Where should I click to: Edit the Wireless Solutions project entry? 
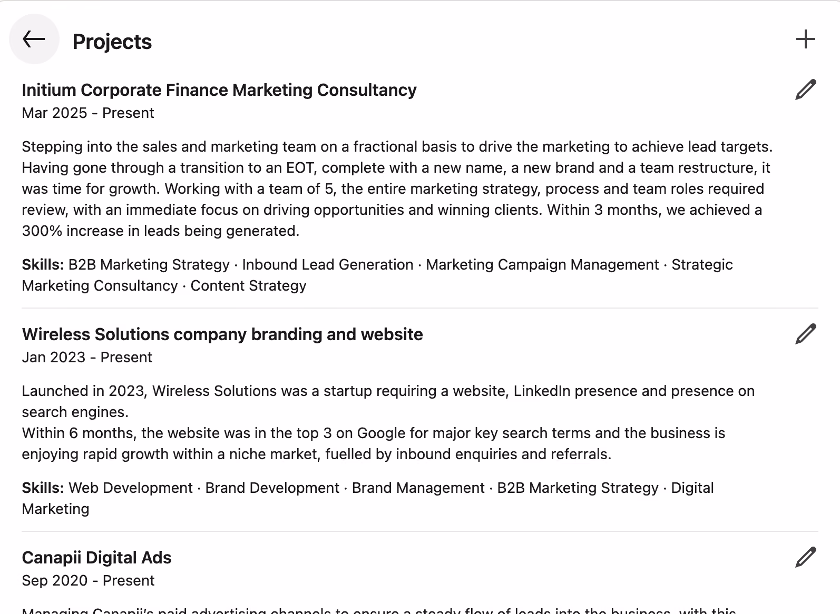point(805,334)
